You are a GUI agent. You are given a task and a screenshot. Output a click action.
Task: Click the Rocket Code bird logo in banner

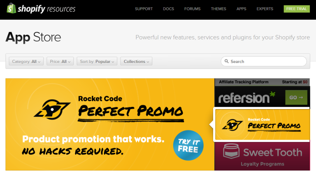pyautogui.click(x=52, y=108)
